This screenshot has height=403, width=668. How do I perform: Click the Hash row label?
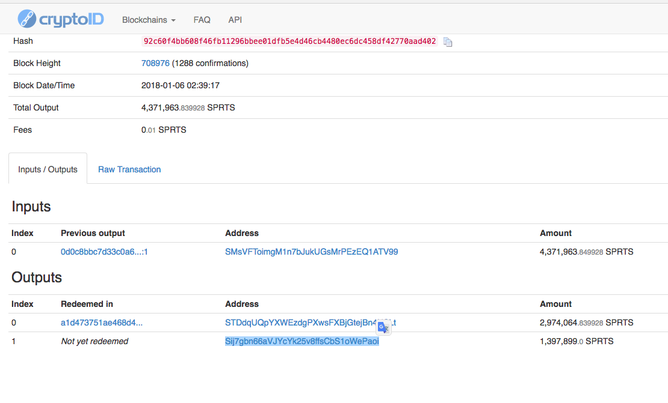click(x=23, y=41)
